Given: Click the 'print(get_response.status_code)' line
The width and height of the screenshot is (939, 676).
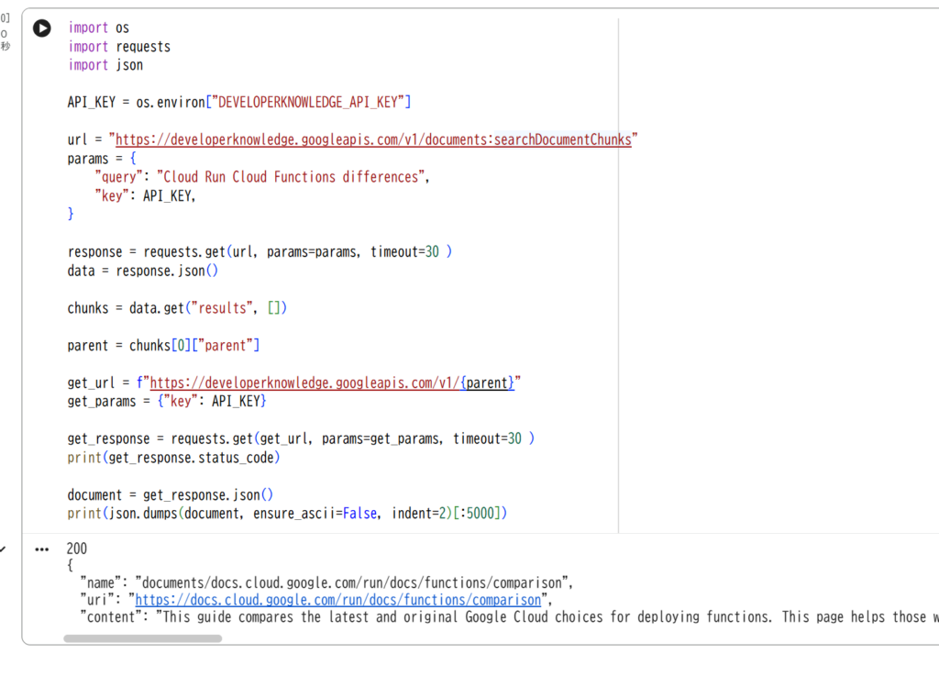Looking at the screenshot, I should pos(173,458).
